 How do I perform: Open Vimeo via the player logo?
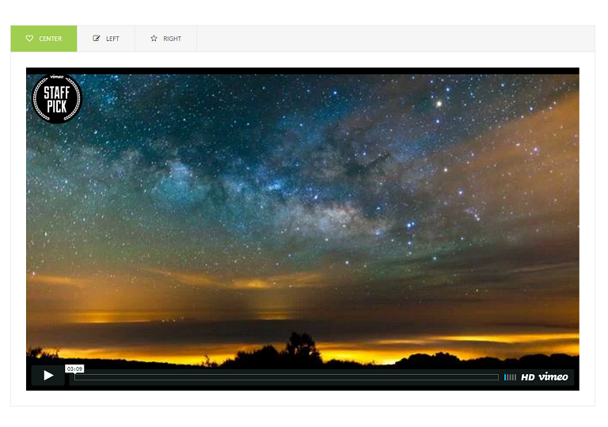553,377
